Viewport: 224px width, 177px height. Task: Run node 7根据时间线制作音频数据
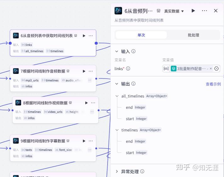click(x=84, y=71)
